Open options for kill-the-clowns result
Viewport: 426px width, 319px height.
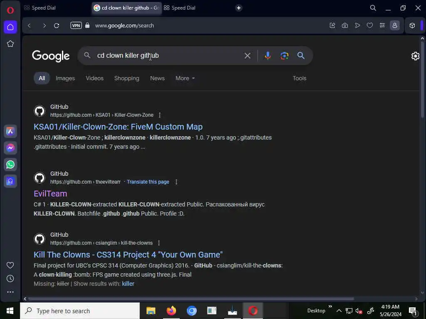(159, 243)
